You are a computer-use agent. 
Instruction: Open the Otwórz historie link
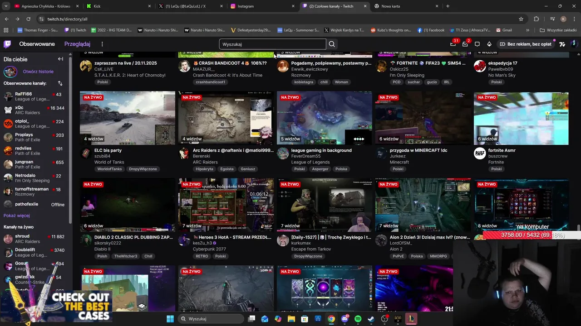click(x=38, y=72)
